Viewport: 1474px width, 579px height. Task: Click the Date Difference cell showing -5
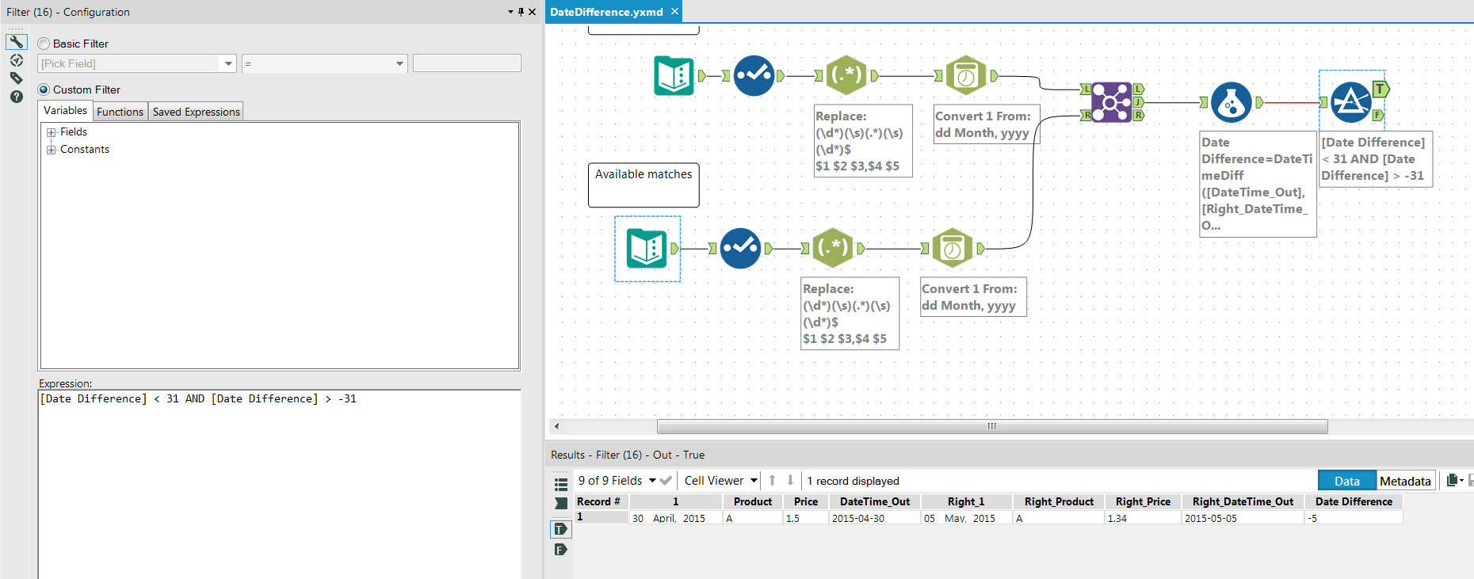click(1354, 518)
